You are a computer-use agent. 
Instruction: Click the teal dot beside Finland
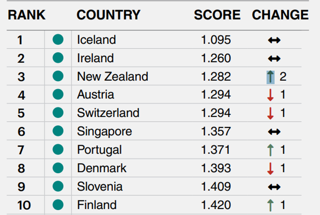[58, 205]
